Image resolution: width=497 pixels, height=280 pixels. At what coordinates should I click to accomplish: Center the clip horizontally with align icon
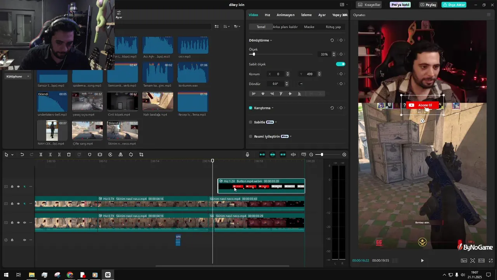(263, 94)
